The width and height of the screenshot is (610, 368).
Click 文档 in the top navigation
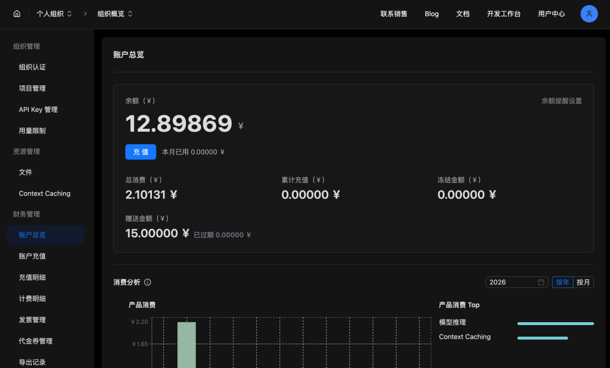point(463,14)
